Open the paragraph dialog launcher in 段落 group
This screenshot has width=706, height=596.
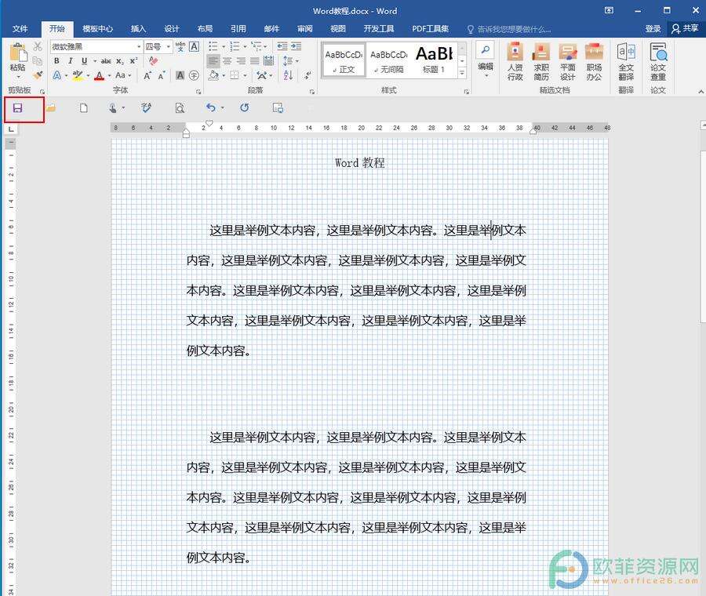pyautogui.click(x=311, y=92)
